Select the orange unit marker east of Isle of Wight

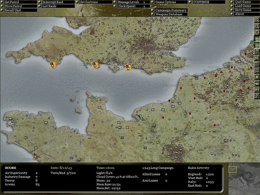tap(128, 67)
